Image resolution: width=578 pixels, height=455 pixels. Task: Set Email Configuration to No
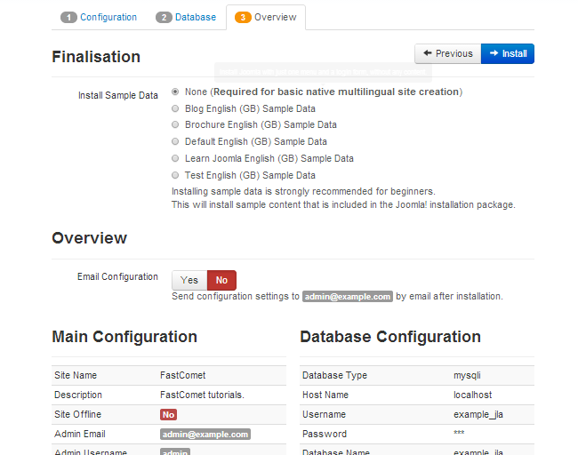point(221,281)
